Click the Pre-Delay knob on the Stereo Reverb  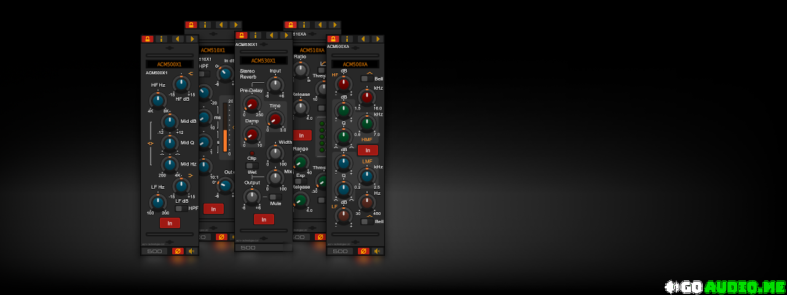coord(251,103)
